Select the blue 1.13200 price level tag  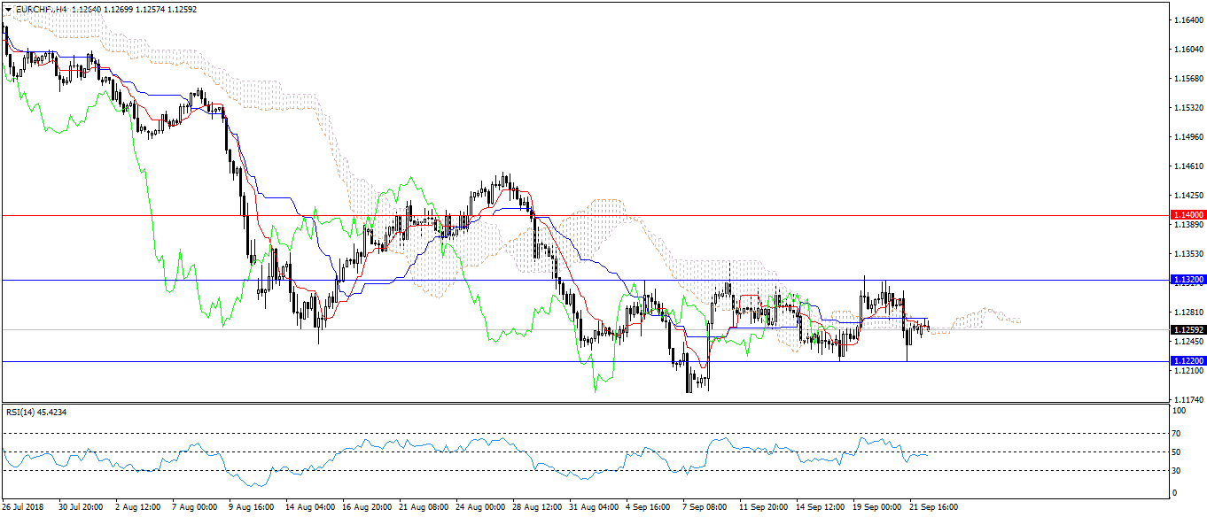[1186, 280]
